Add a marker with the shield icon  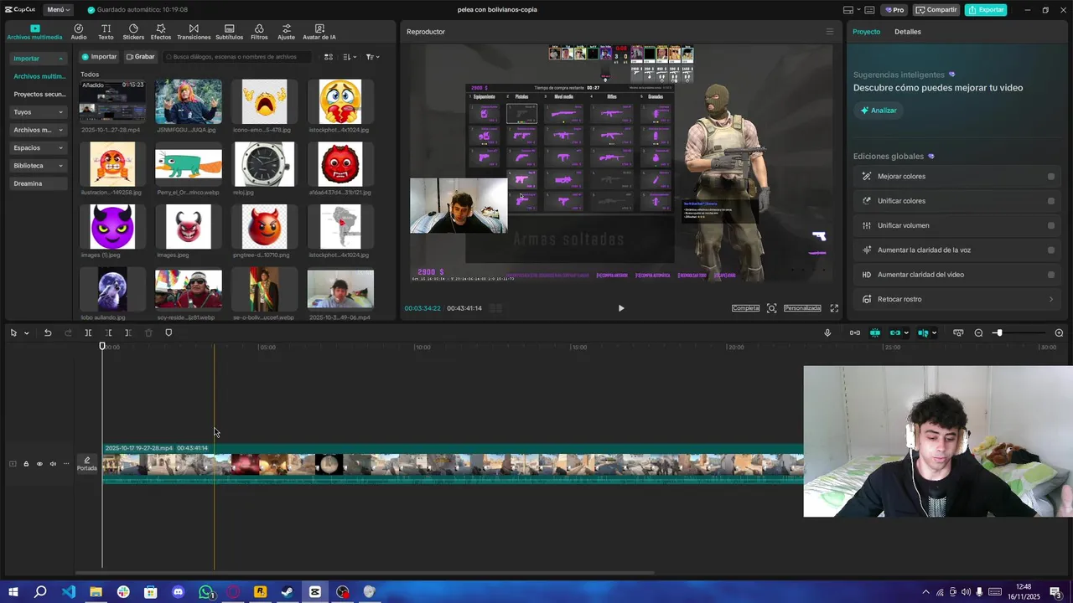tap(168, 332)
